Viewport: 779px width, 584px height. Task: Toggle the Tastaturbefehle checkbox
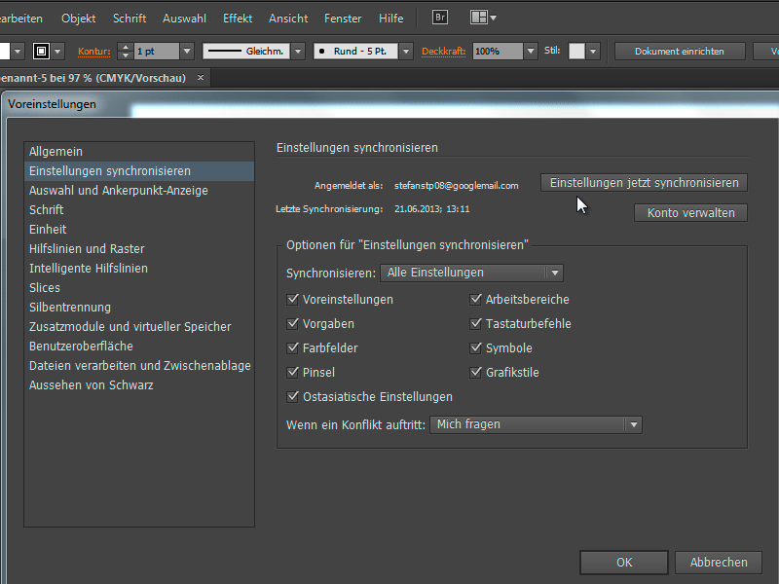475,324
